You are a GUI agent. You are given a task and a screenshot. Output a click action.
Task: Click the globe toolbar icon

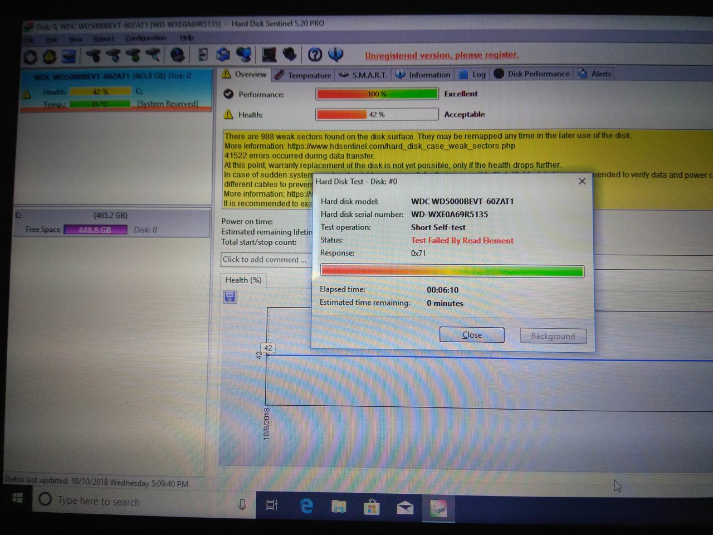(177, 55)
